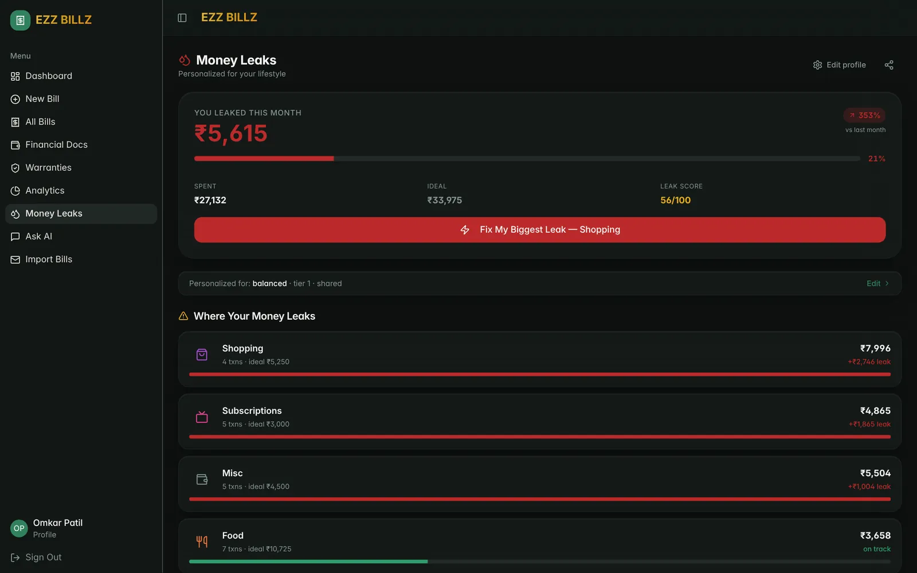
Task: Click the +₹1,004 leak text
Action: pos(869,487)
